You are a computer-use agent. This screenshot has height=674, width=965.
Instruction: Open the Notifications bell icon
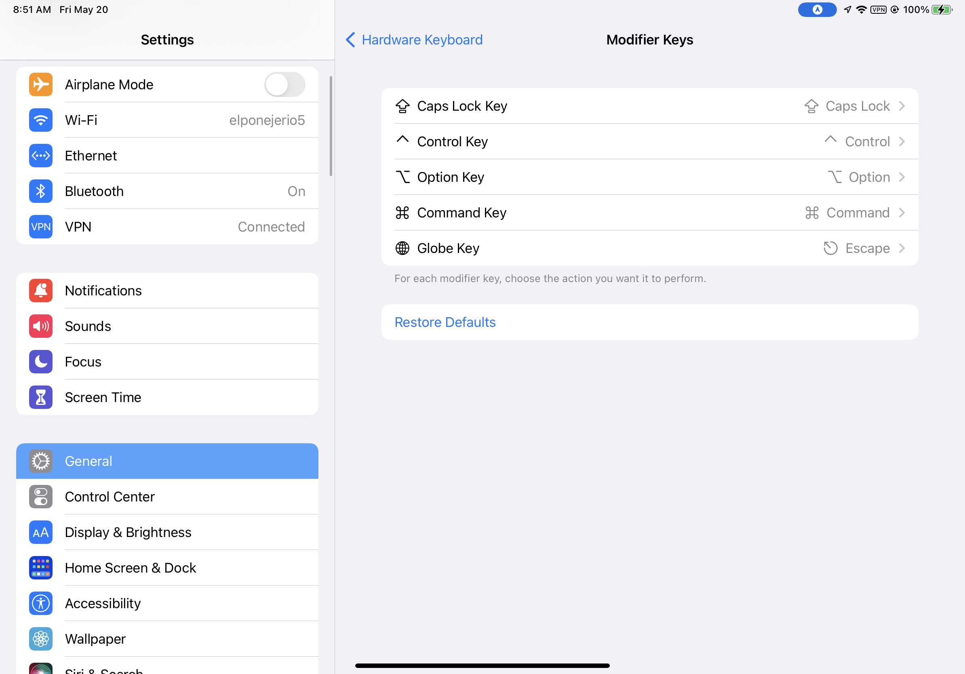[41, 291]
